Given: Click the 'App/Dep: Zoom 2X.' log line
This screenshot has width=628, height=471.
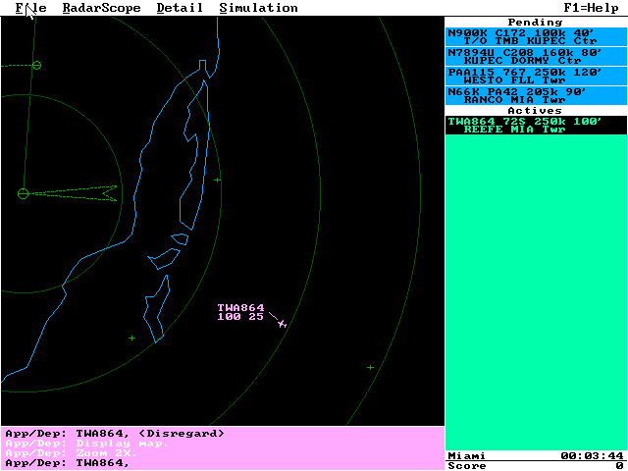Looking at the screenshot, I should coord(72,453).
